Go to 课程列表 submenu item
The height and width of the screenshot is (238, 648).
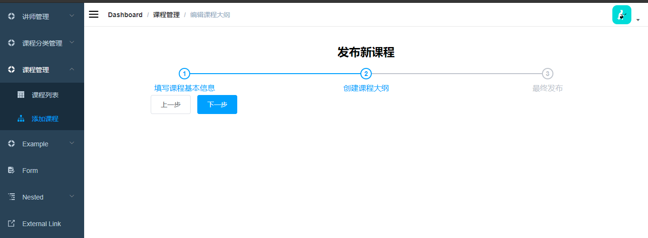42,95
